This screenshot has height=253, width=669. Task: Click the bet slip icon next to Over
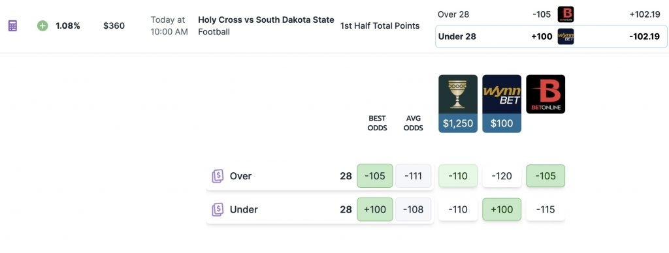click(x=218, y=176)
